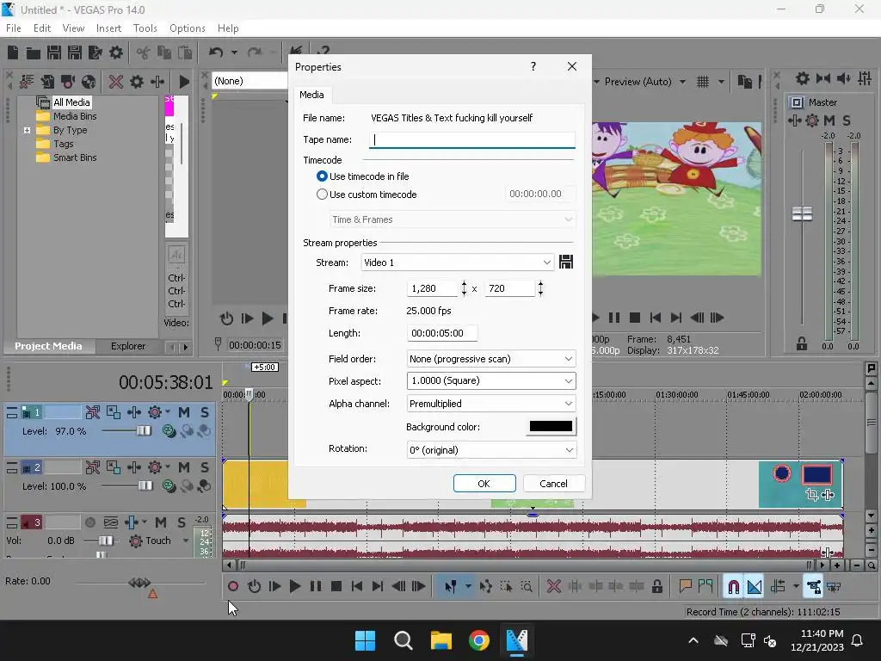Click Extract Audio from CD icon
Image resolution: width=881 pixels, height=661 pixels.
[x=89, y=82]
